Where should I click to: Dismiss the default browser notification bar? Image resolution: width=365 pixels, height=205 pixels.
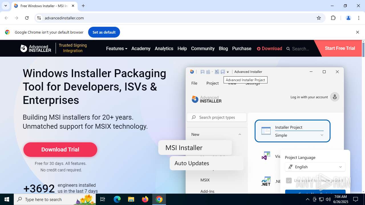tap(357, 32)
